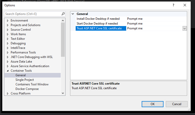Select Projects and Solutions category

tap(25, 25)
